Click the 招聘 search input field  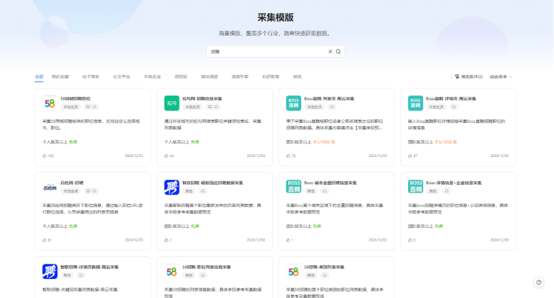267,52
